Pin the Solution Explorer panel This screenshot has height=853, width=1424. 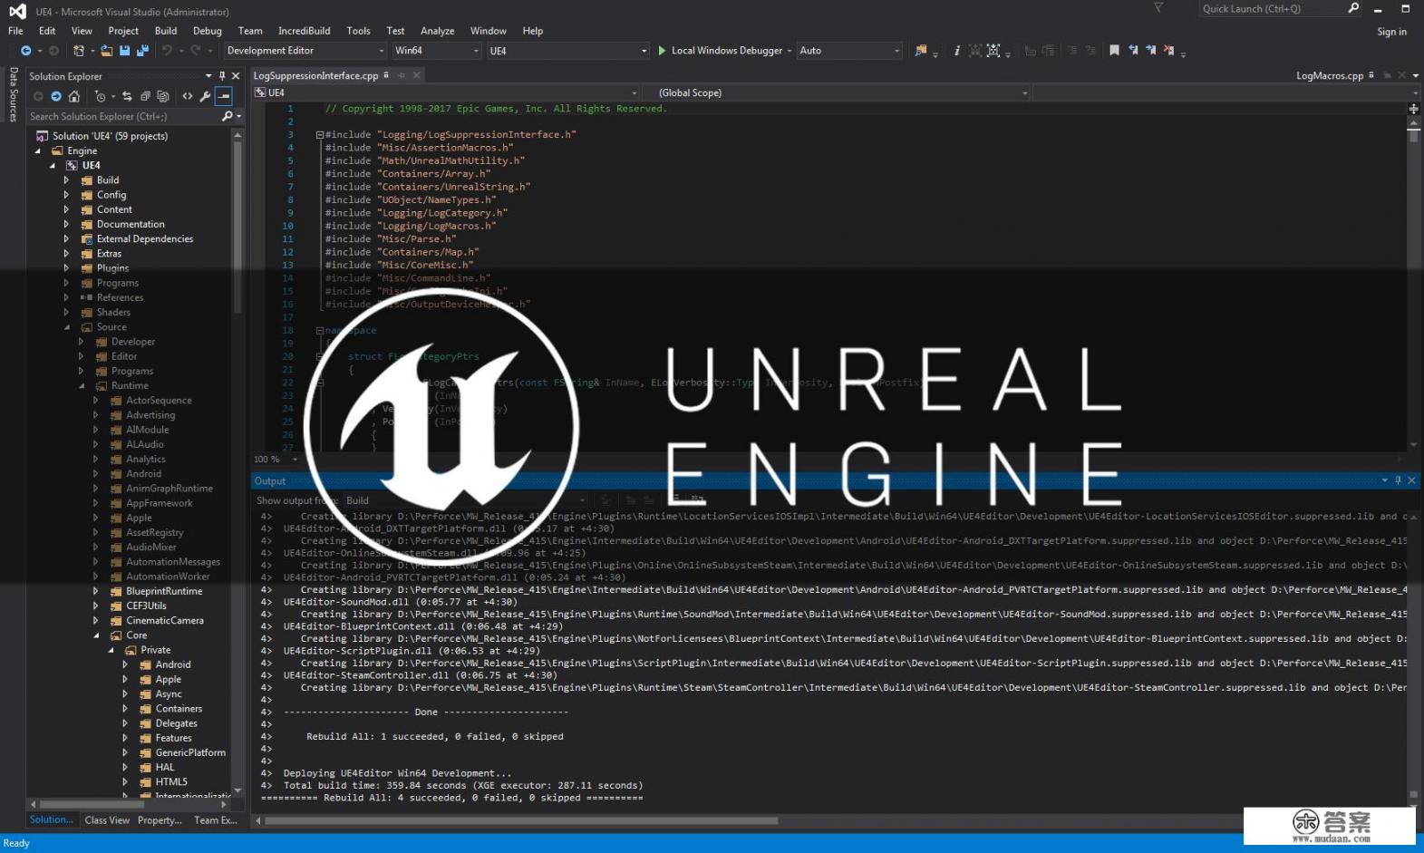coord(222,76)
